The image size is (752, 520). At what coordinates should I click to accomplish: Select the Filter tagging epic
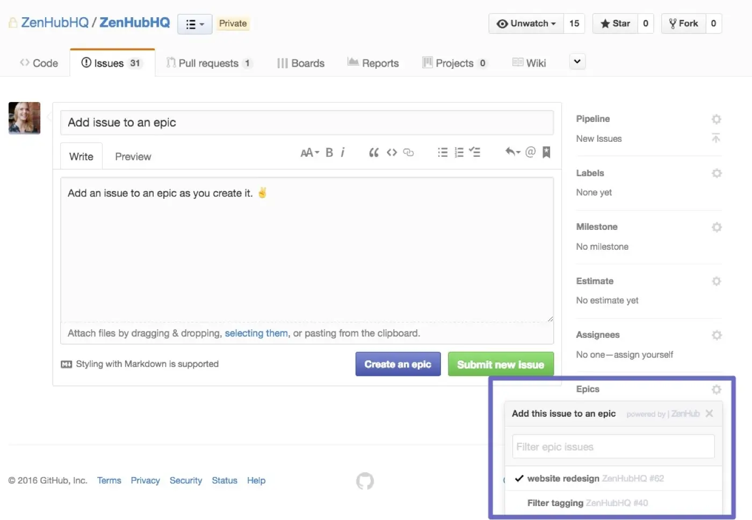pos(613,503)
